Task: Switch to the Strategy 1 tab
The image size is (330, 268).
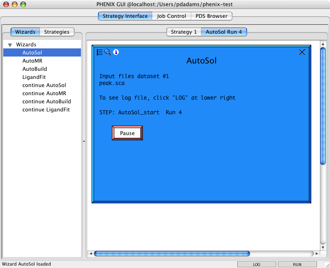Action: coord(184,32)
